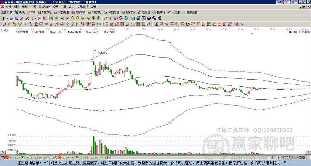Select the red pencil drawing tool
The height and width of the screenshot is (166, 311).
pyautogui.click(x=4, y=24)
